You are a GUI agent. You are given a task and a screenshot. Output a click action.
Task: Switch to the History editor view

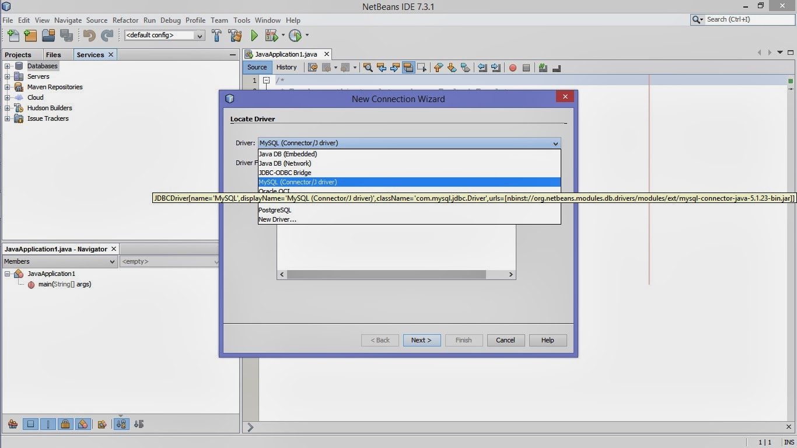[286, 67]
